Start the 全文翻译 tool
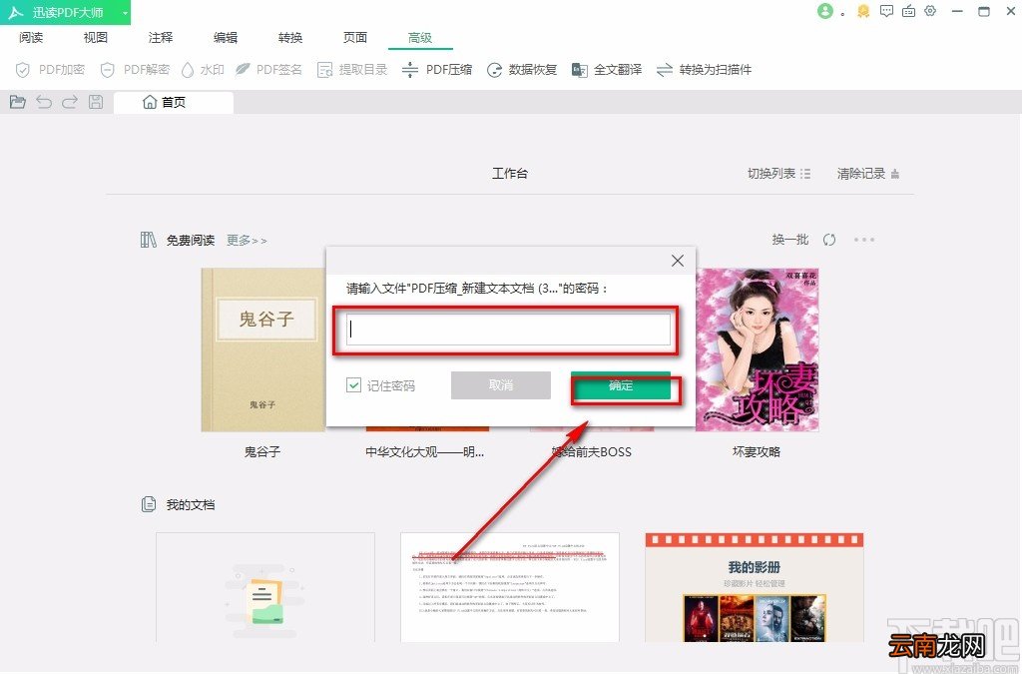 (607, 70)
